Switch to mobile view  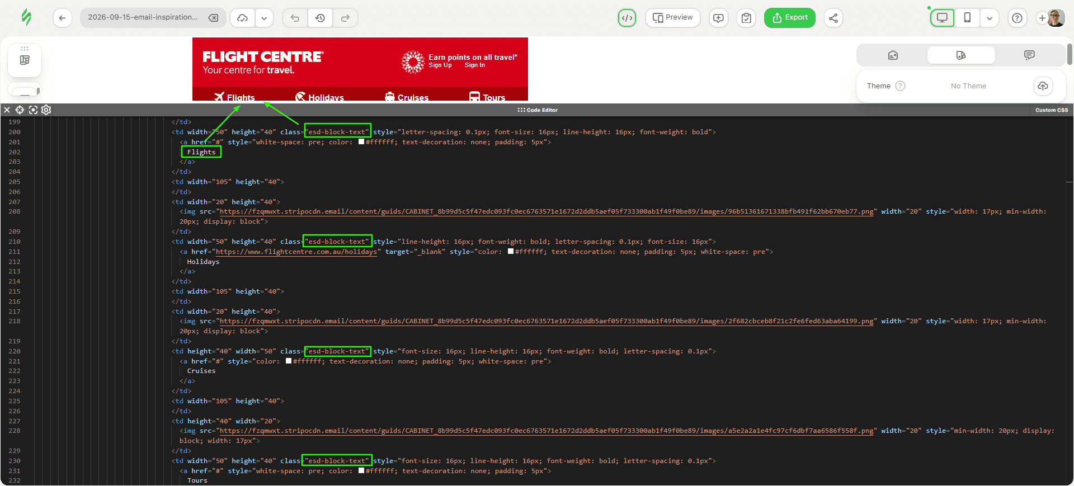[967, 18]
